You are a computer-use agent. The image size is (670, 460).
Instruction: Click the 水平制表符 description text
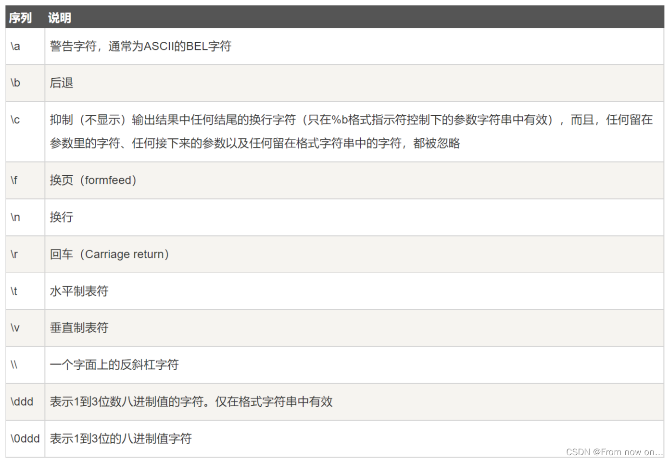(79, 291)
